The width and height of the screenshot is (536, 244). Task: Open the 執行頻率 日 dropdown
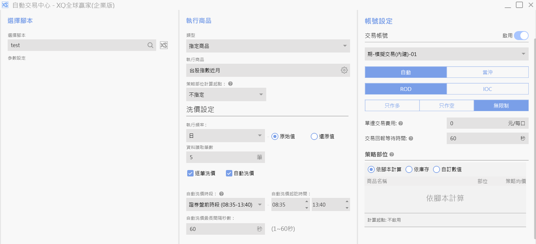pos(260,135)
